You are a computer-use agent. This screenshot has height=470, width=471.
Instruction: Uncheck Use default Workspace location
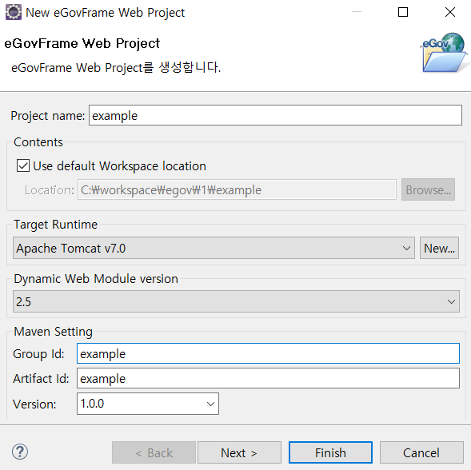pyautogui.click(x=23, y=165)
